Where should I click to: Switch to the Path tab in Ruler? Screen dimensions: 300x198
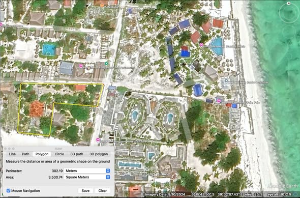pyautogui.click(x=25, y=154)
